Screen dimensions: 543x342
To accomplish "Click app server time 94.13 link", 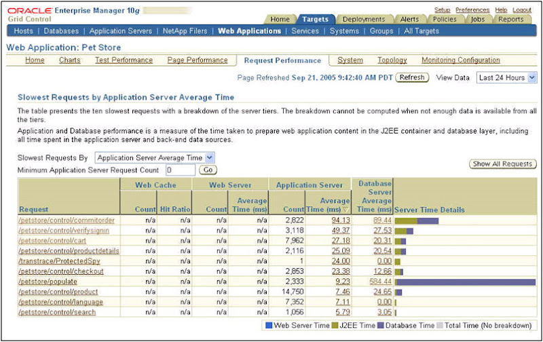I will 341,221.
